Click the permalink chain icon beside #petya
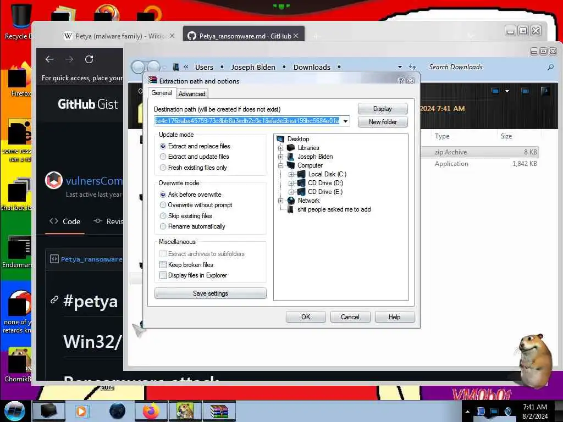Viewport: 563px width, 422px height. pos(54,299)
